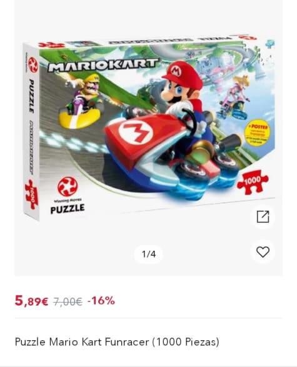Click the PUZZLE text on box front
The image size is (297, 367).
[68, 209]
